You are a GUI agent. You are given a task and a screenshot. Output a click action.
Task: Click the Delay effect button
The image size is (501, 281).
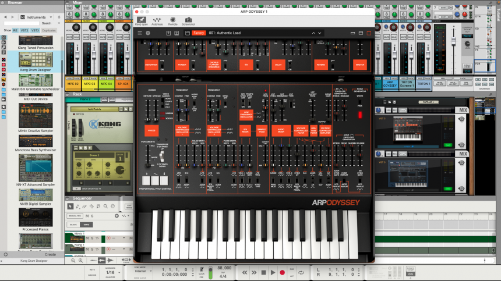[x=278, y=65]
